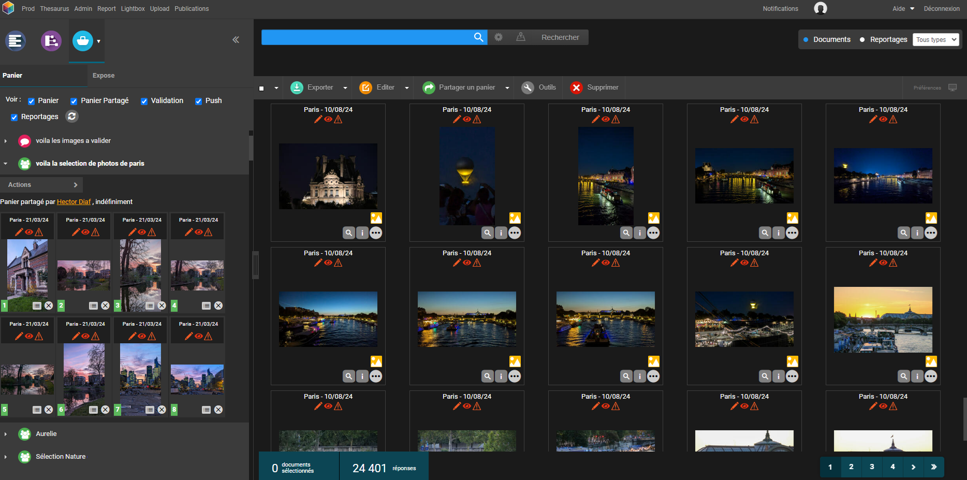This screenshot has height=480, width=967.
Task: Toggle the Push checkbox
Action: pyautogui.click(x=199, y=101)
